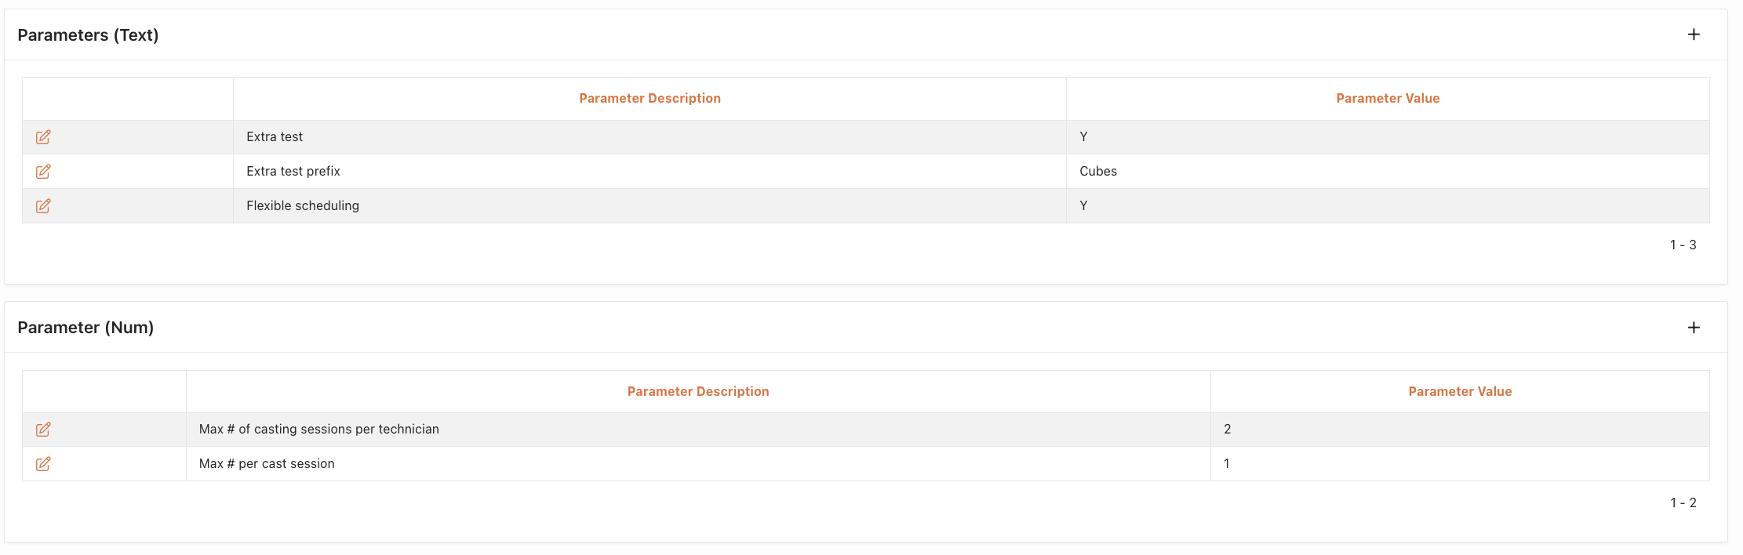
Task: Select the Extra test description cell
Action: (650, 137)
